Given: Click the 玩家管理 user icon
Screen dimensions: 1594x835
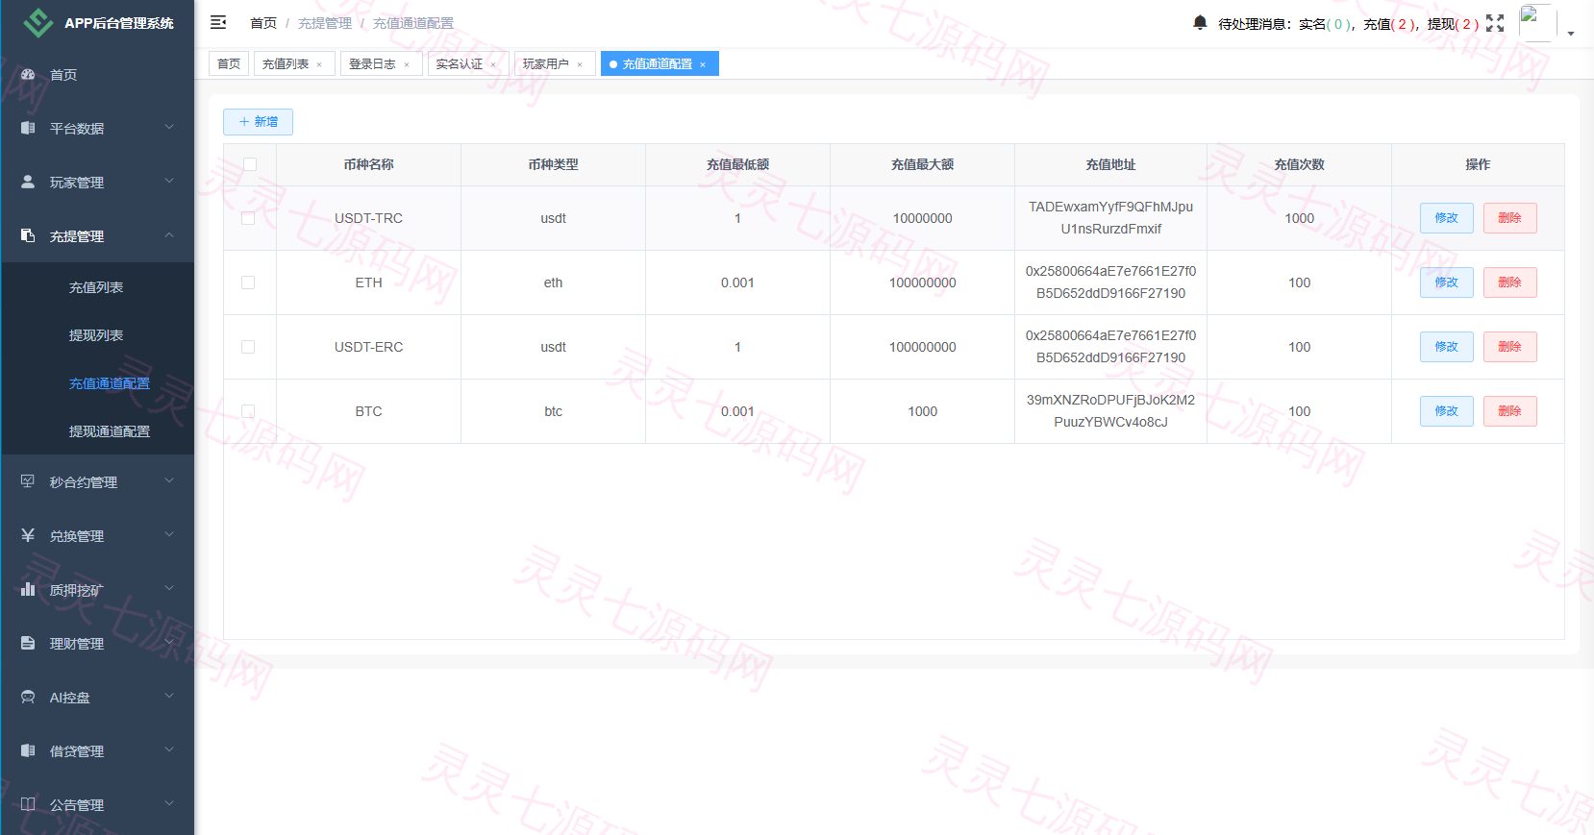Looking at the screenshot, I should pyautogui.click(x=28, y=182).
